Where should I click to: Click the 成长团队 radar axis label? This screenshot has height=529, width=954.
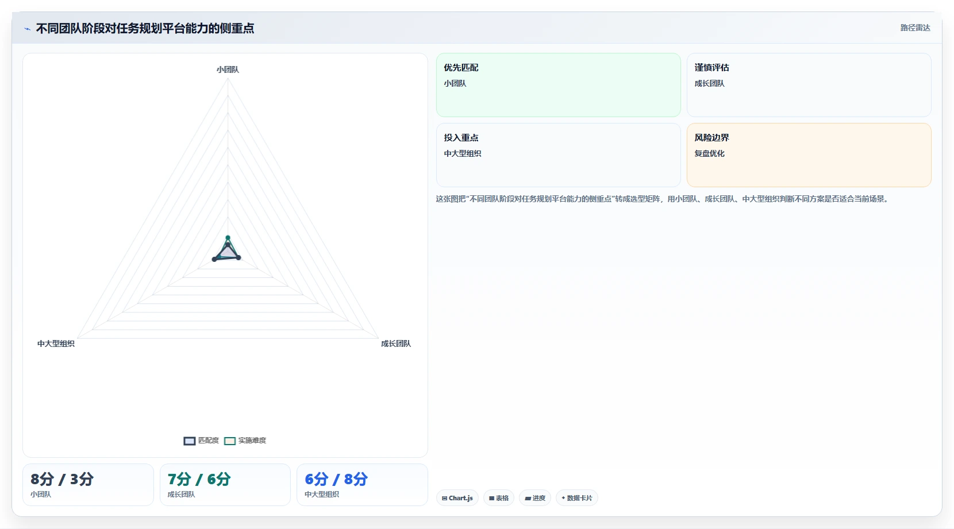[396, 343]
